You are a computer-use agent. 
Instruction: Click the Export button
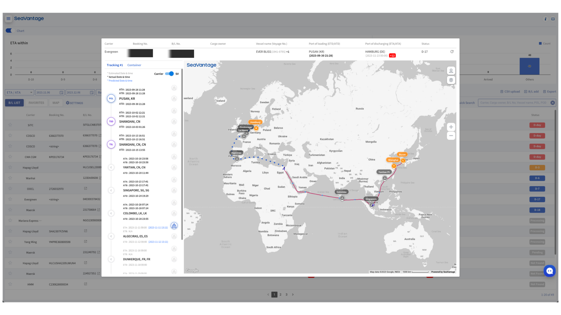point(550,92)
